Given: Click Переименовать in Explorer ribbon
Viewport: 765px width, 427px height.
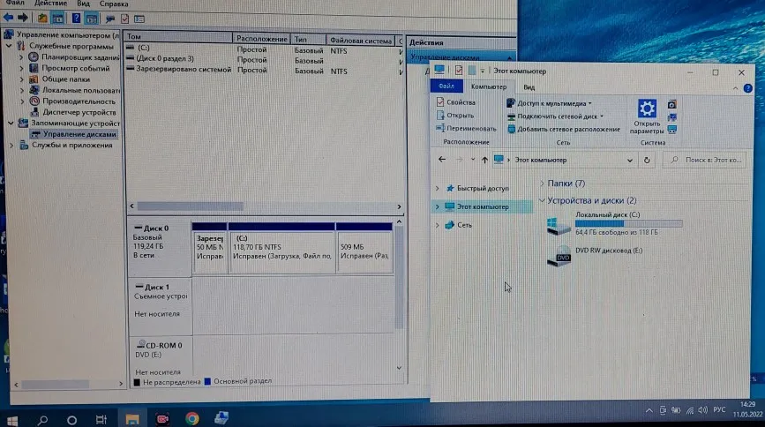Looking at the screenshot, I should 466,128.
